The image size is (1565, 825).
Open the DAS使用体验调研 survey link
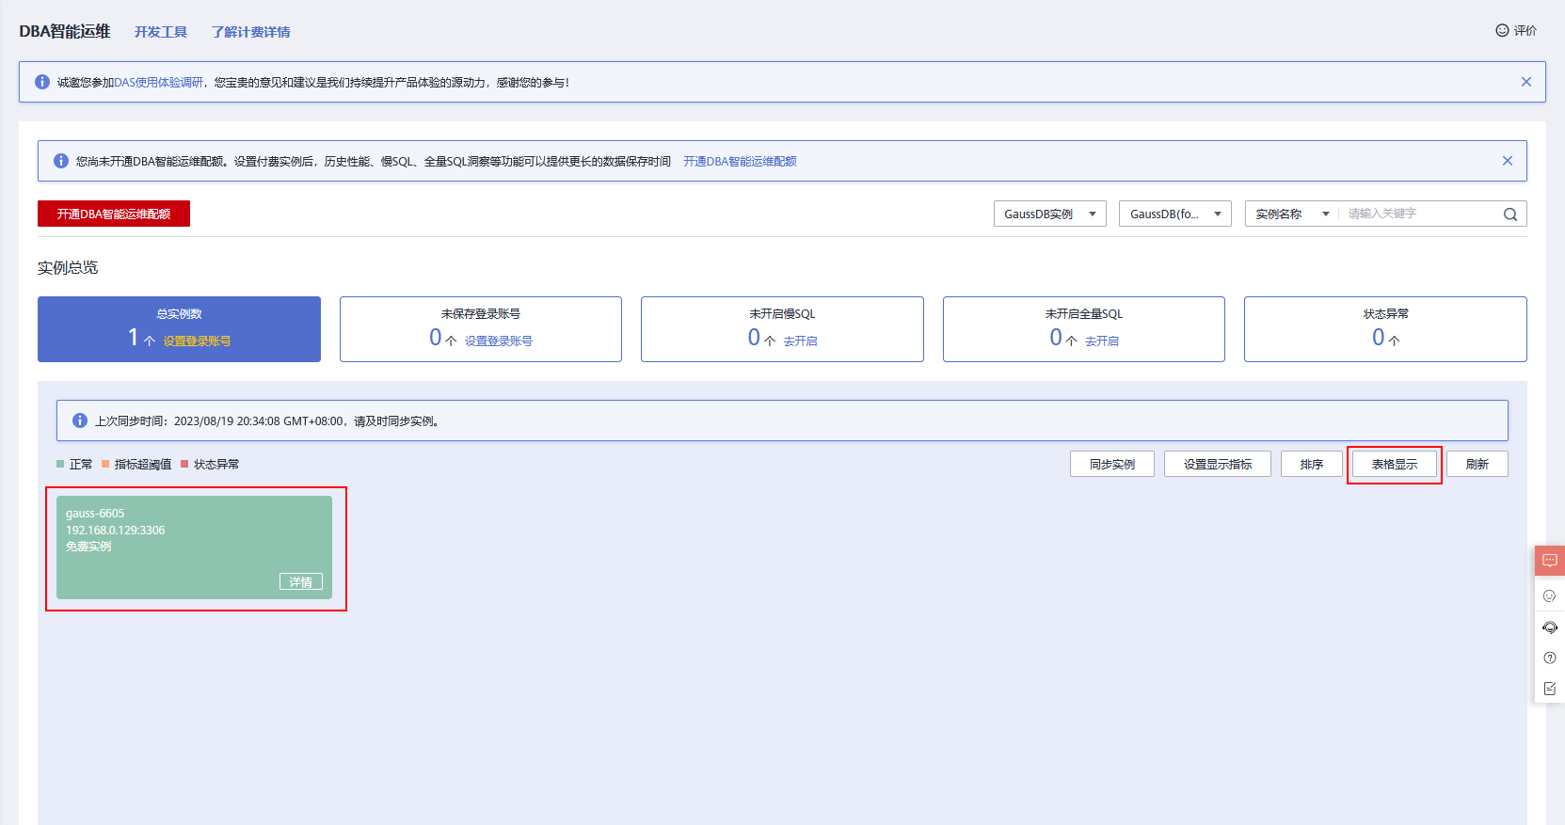click(x=159, y=83)
